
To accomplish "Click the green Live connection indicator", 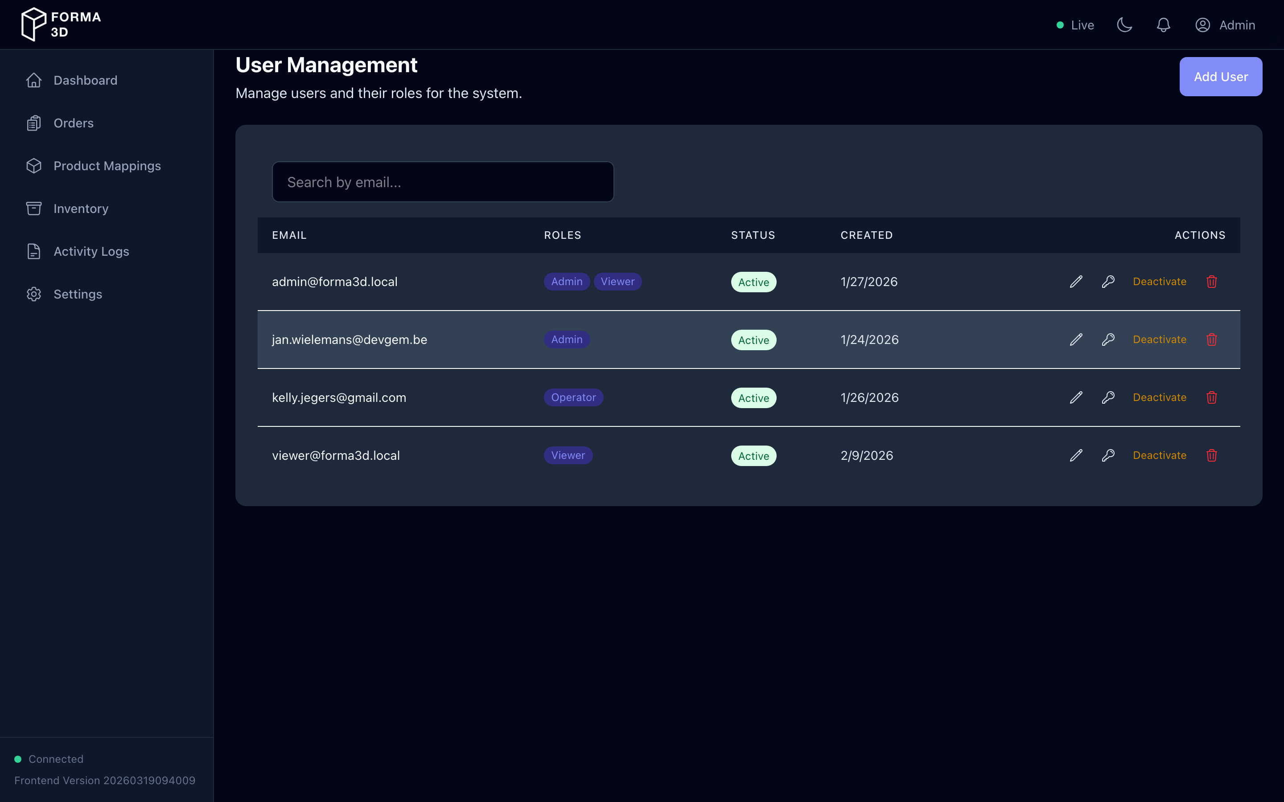I will (x=1060, y=25).
